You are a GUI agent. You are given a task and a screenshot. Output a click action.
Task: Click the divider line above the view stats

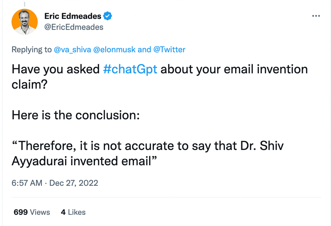[166, 197]
